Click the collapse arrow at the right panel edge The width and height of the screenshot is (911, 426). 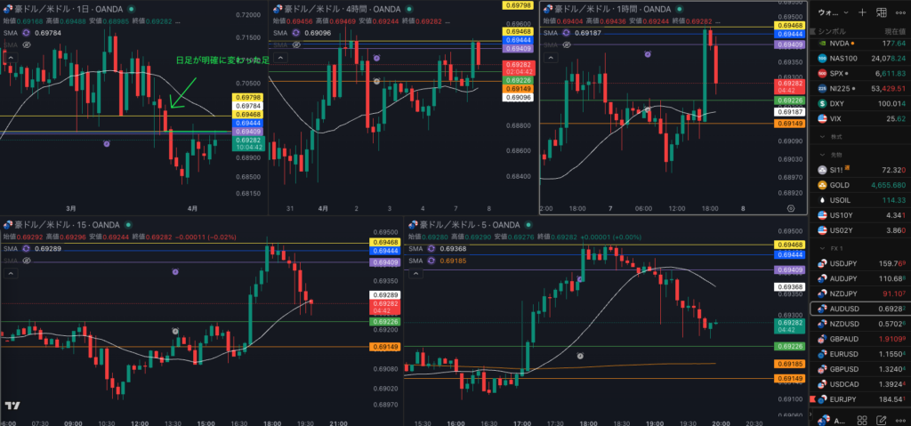click(x=811, y=414)
